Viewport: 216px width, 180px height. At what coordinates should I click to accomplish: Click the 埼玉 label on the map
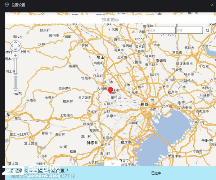[x=100, y=57]
